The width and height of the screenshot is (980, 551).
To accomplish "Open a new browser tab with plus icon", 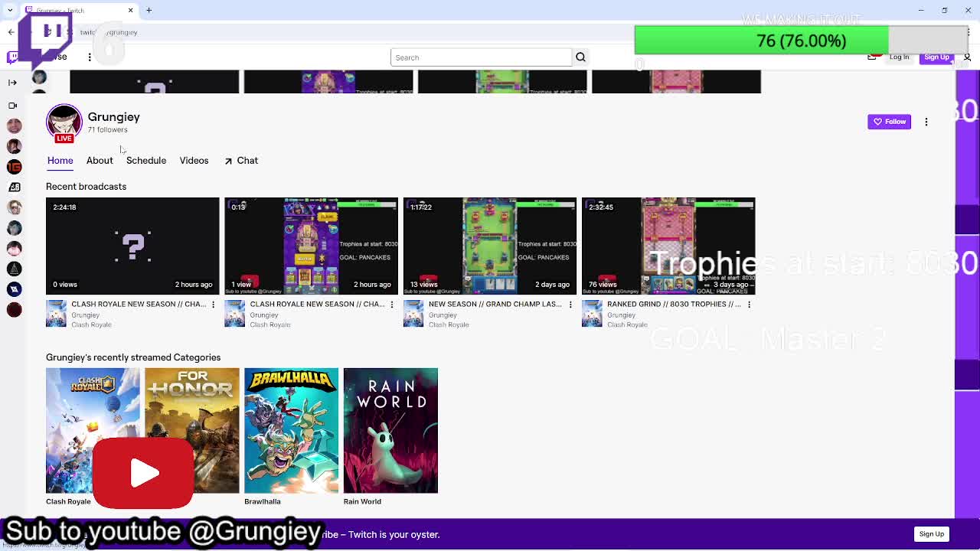I will pyautogui.click(x=149, y=11).
